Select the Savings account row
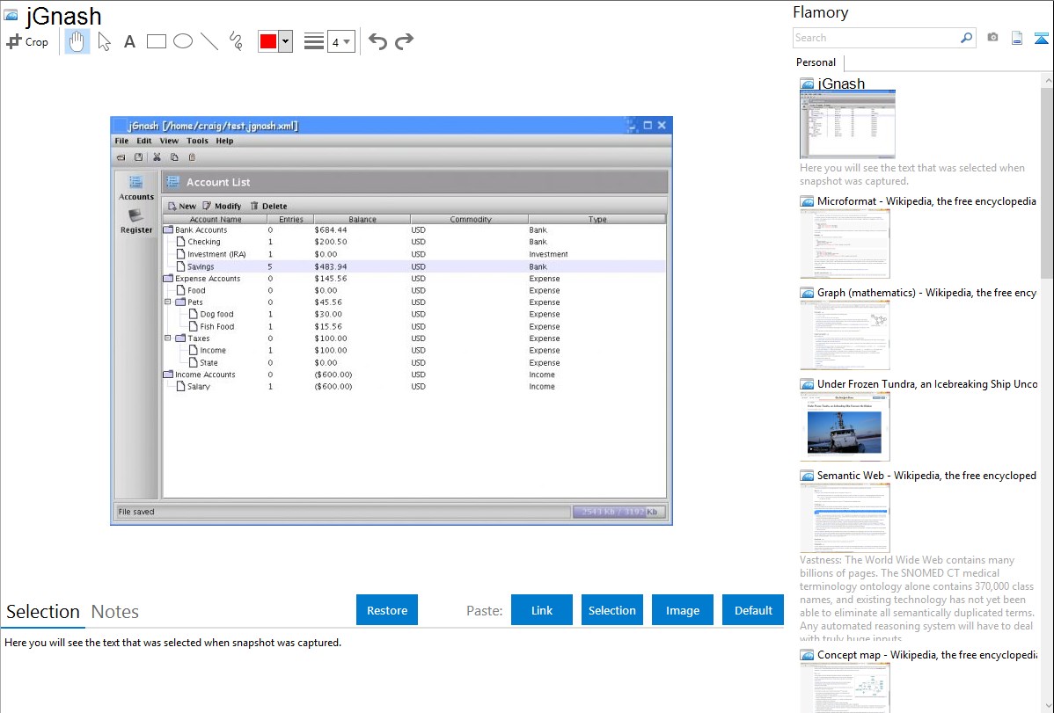Image resolution: width=1054 pixels, height=713 pixels. (414, 266)
